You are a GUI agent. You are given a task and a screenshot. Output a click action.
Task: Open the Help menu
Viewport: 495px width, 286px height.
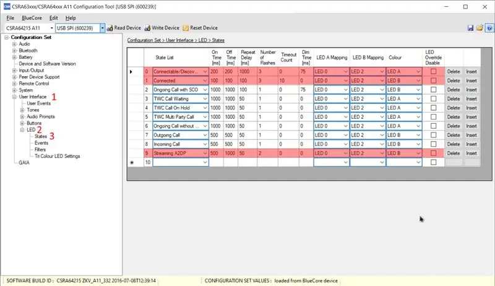tap(71, 18)
